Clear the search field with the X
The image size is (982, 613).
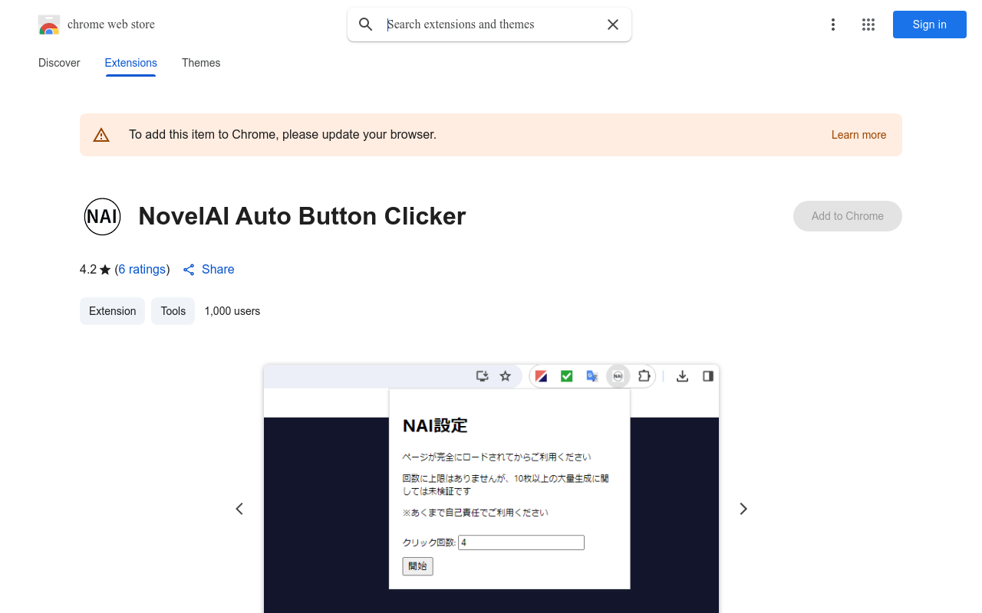[613, 25]
